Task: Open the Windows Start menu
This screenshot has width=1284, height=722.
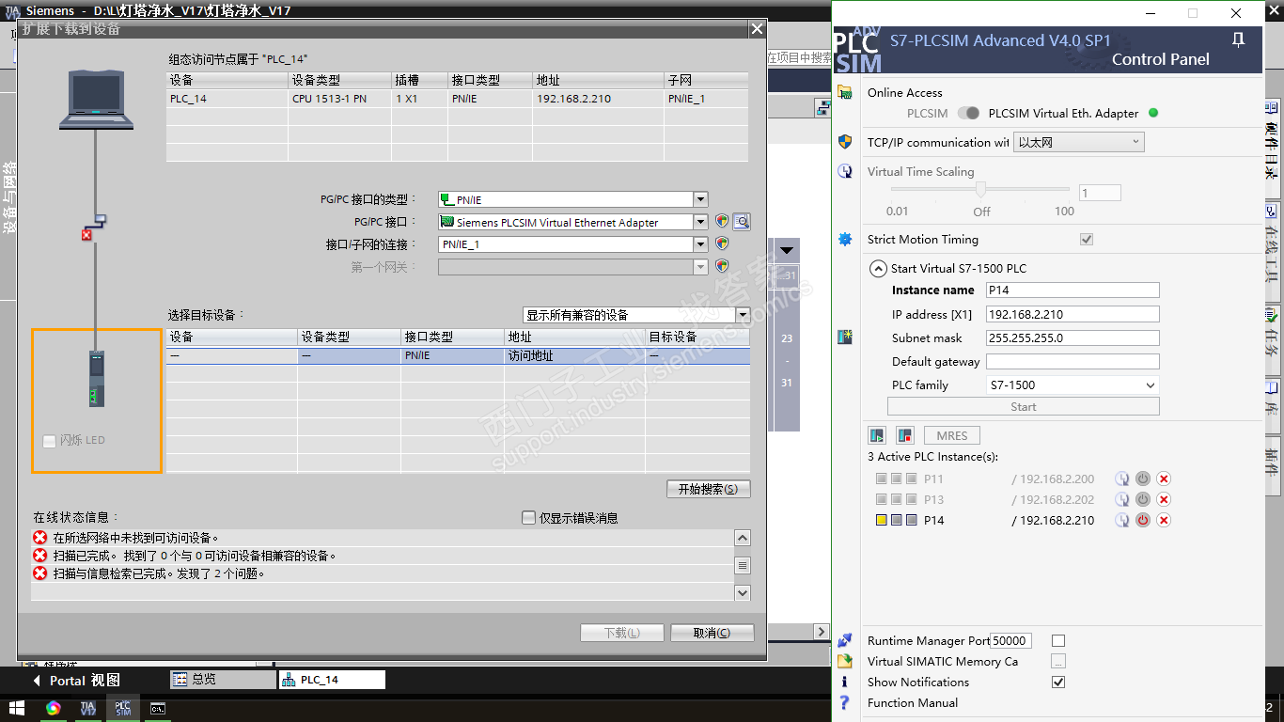Action: [17, 708]
